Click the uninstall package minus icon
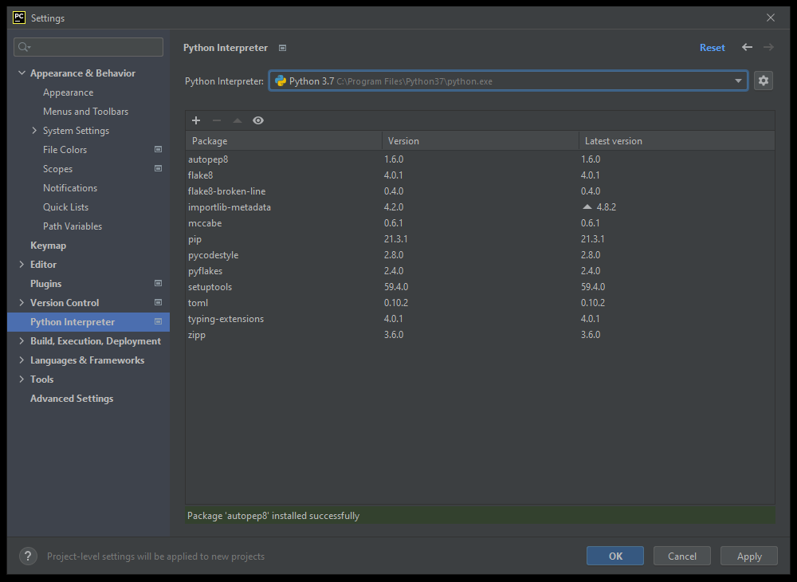Screen dimensions: 797x582 pyautogui.click(x=217, y=120)
